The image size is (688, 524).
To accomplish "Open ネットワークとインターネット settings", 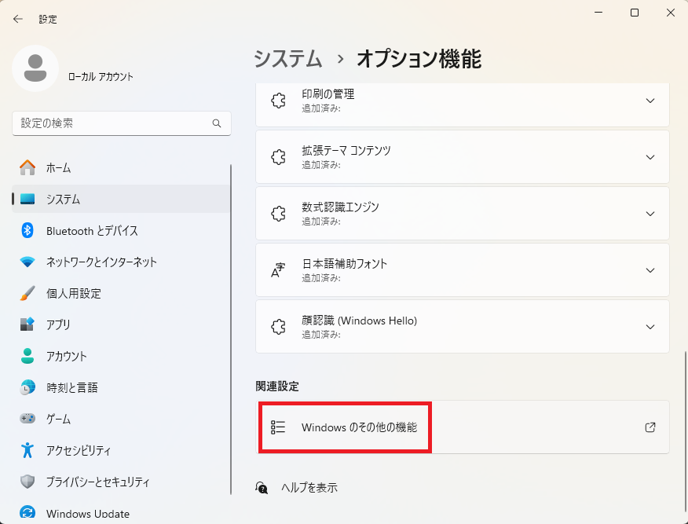I will coord(121,262).
